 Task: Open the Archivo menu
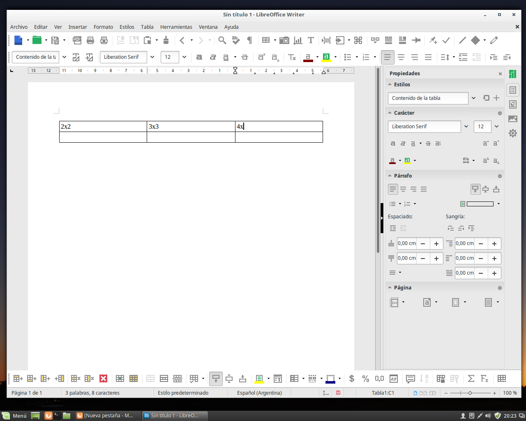(x=19, y=27)
